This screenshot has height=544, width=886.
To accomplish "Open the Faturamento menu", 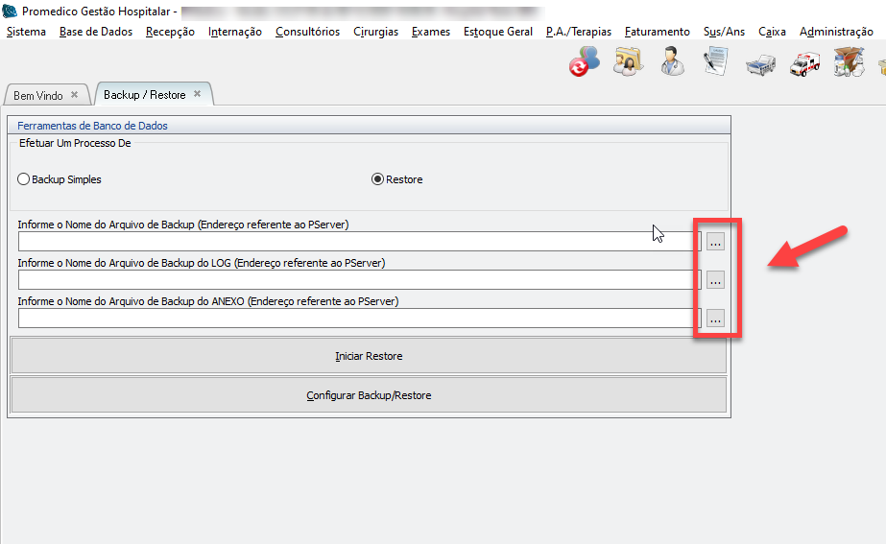I will pyautogui.click(x=657, y=32).
